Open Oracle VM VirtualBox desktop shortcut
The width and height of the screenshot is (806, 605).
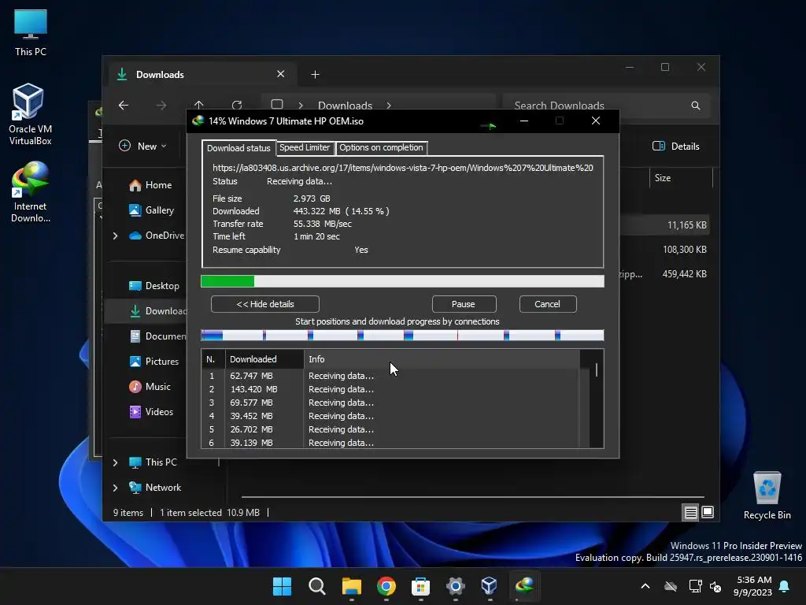(x=30, y=114)
